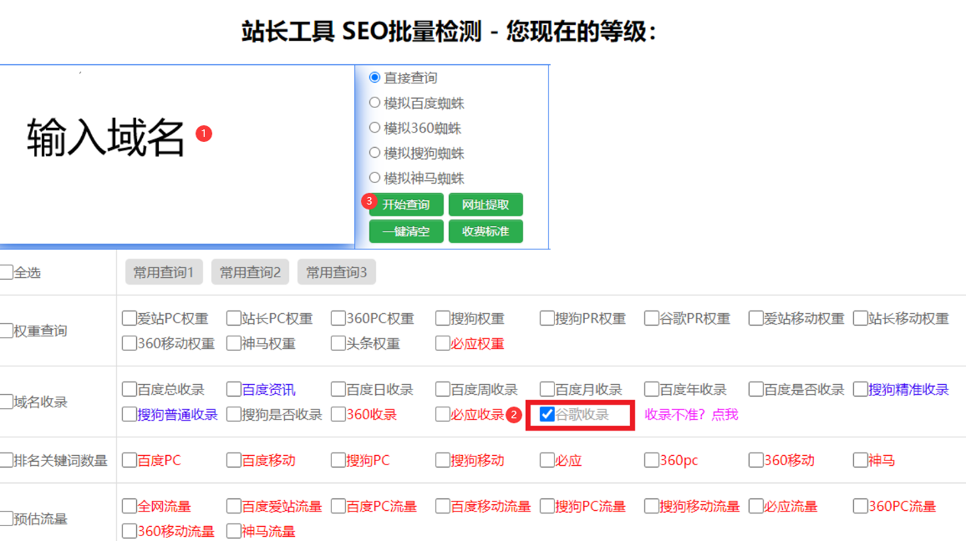Screen dimensions: 966x541
Task: Select the 直接查询 radio button
Action: [374, 76]
